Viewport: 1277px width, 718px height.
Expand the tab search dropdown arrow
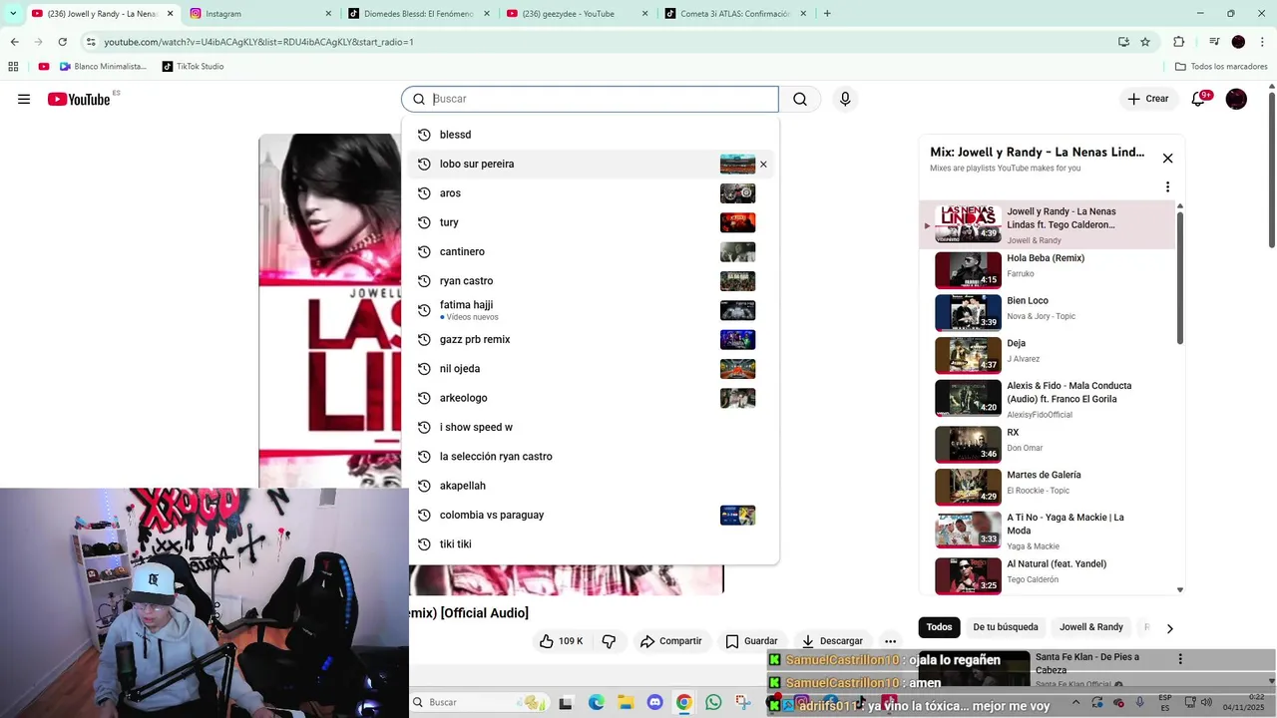point(12,14)
